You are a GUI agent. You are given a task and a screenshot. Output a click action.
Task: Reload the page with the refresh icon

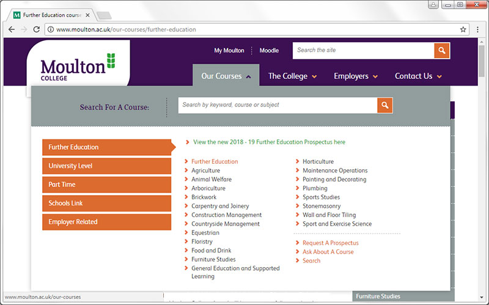point(37,29)
